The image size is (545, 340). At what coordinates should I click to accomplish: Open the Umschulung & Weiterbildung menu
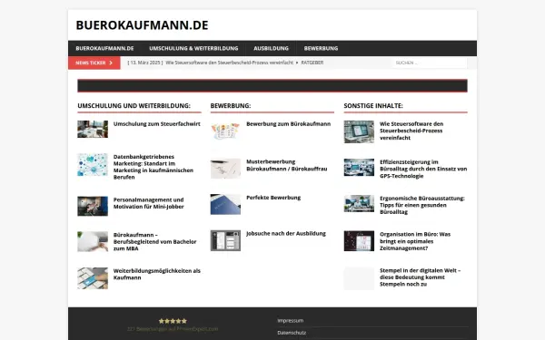click(x=193, y=48)
